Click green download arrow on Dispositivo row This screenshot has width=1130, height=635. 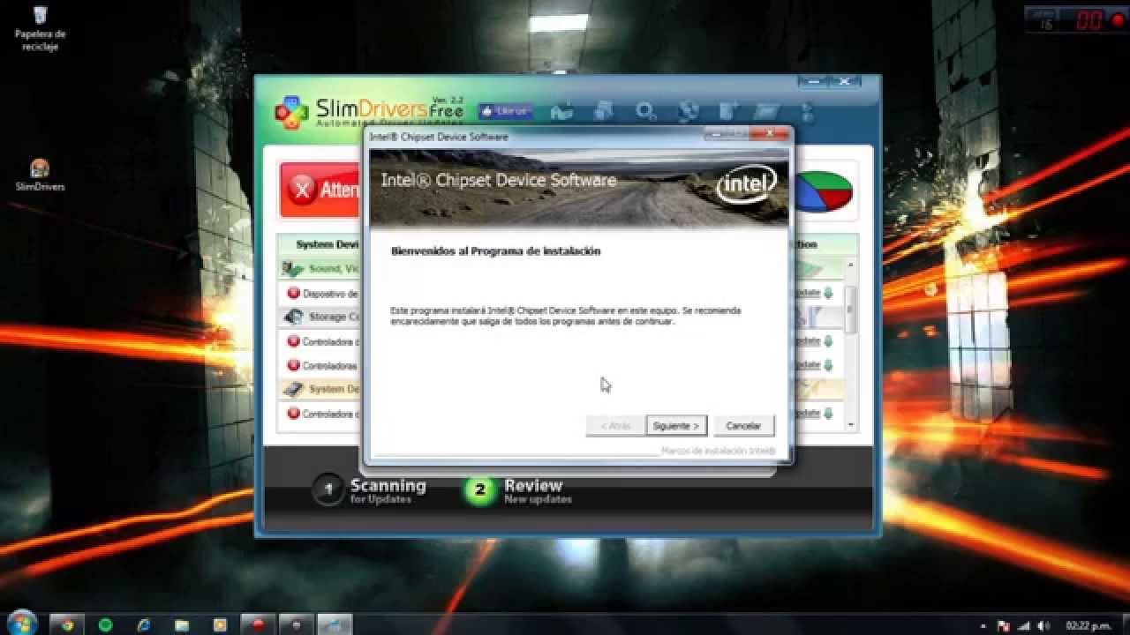click(828, 293)
